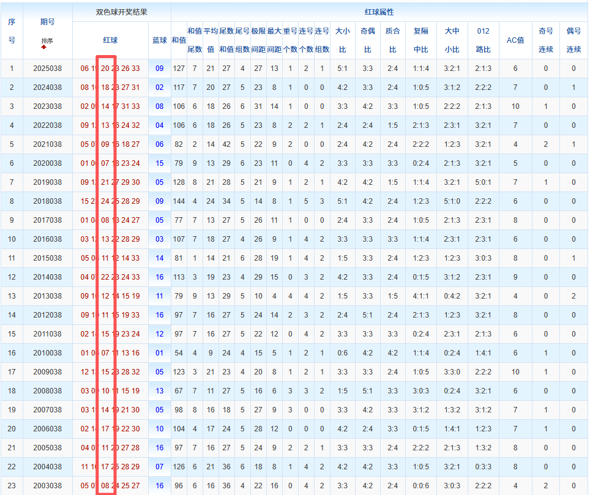Click the 蓝球 column header
This screenshot has height=495, width=590.
click(x=159, y=40)
